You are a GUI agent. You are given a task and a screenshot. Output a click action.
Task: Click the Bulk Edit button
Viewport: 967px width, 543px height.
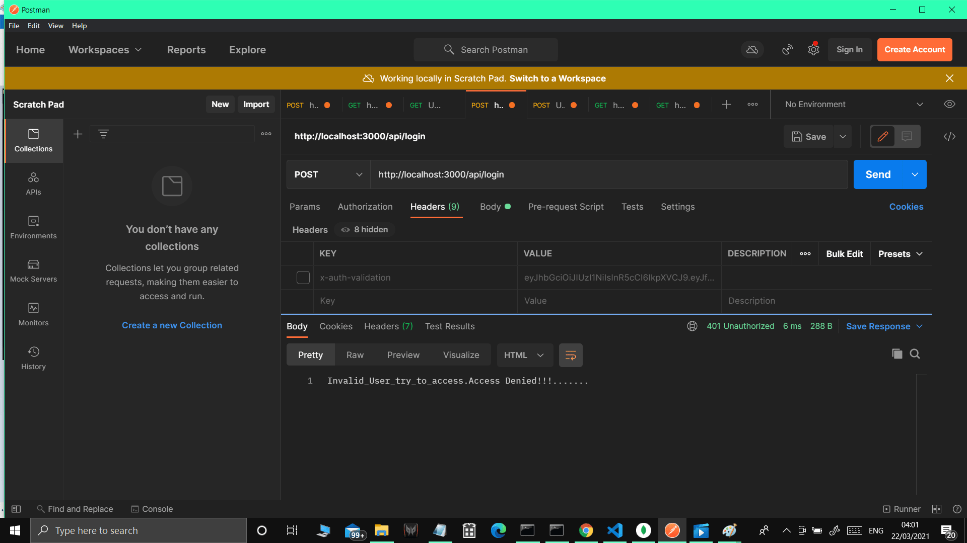(845, 254)
